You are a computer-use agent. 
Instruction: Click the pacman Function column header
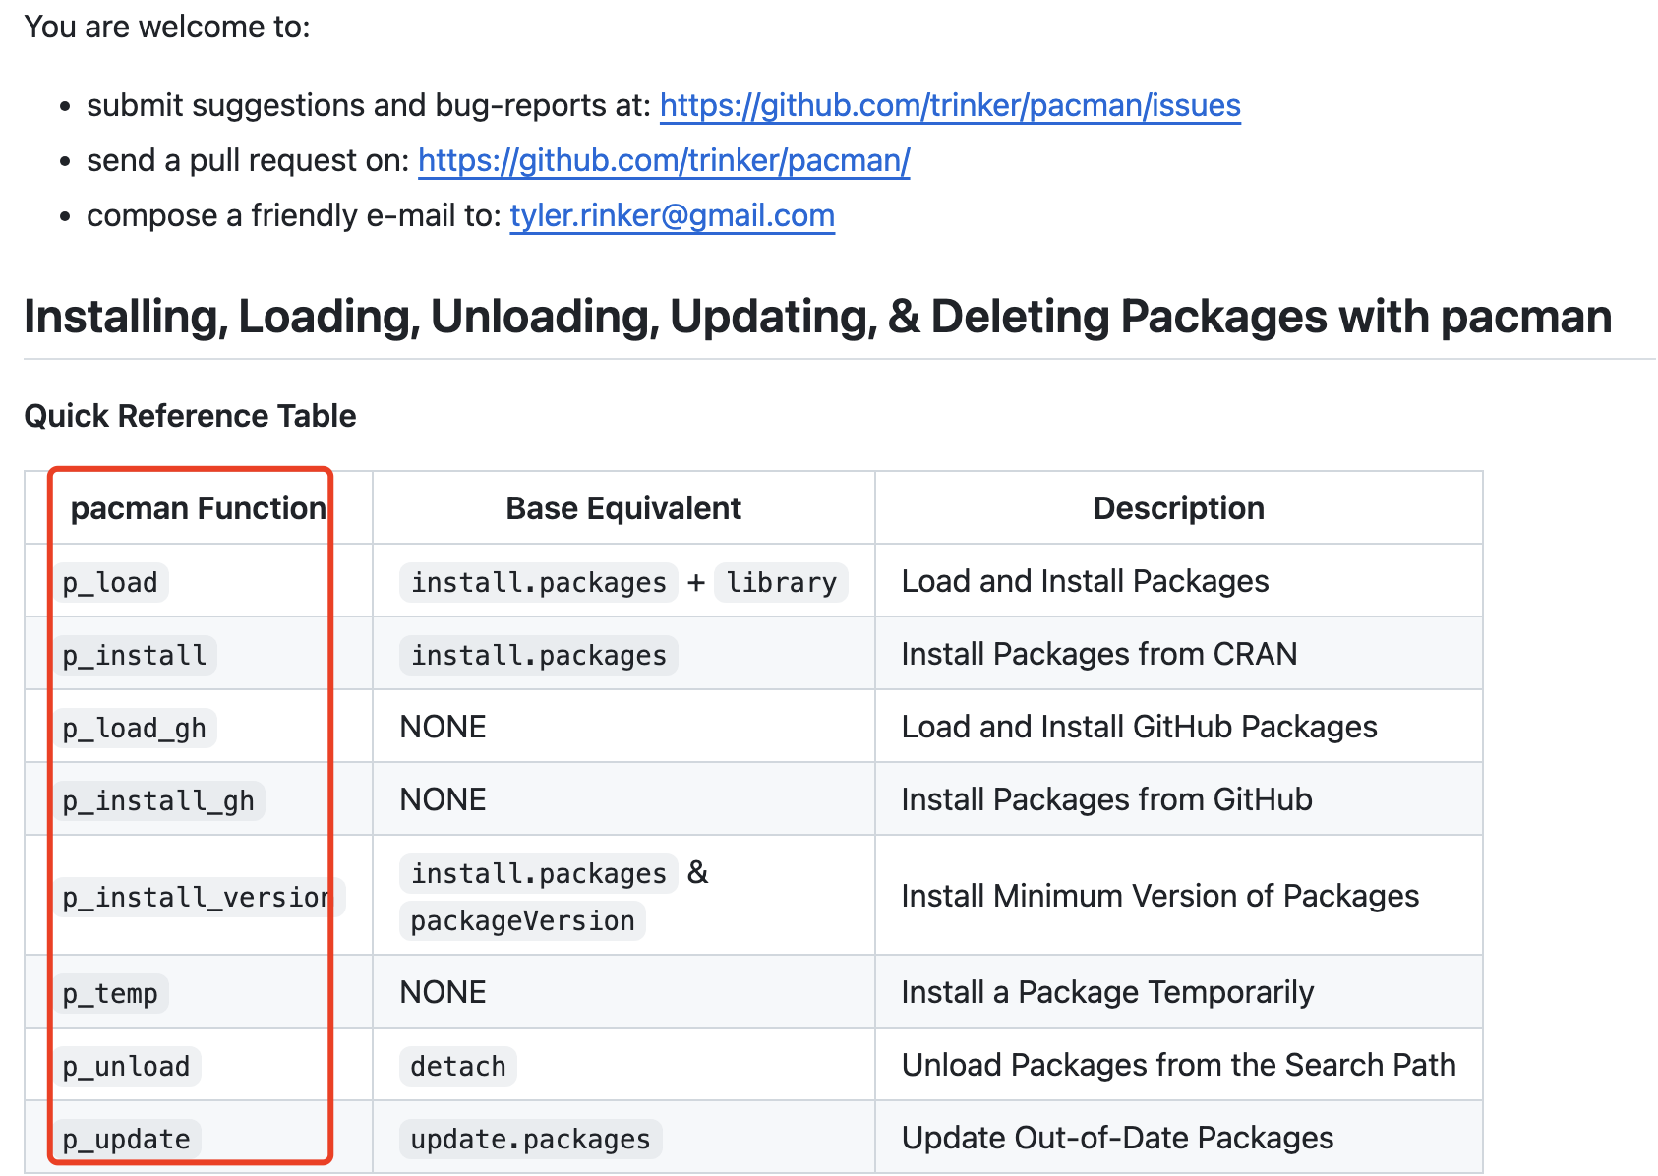click(199, 508)
